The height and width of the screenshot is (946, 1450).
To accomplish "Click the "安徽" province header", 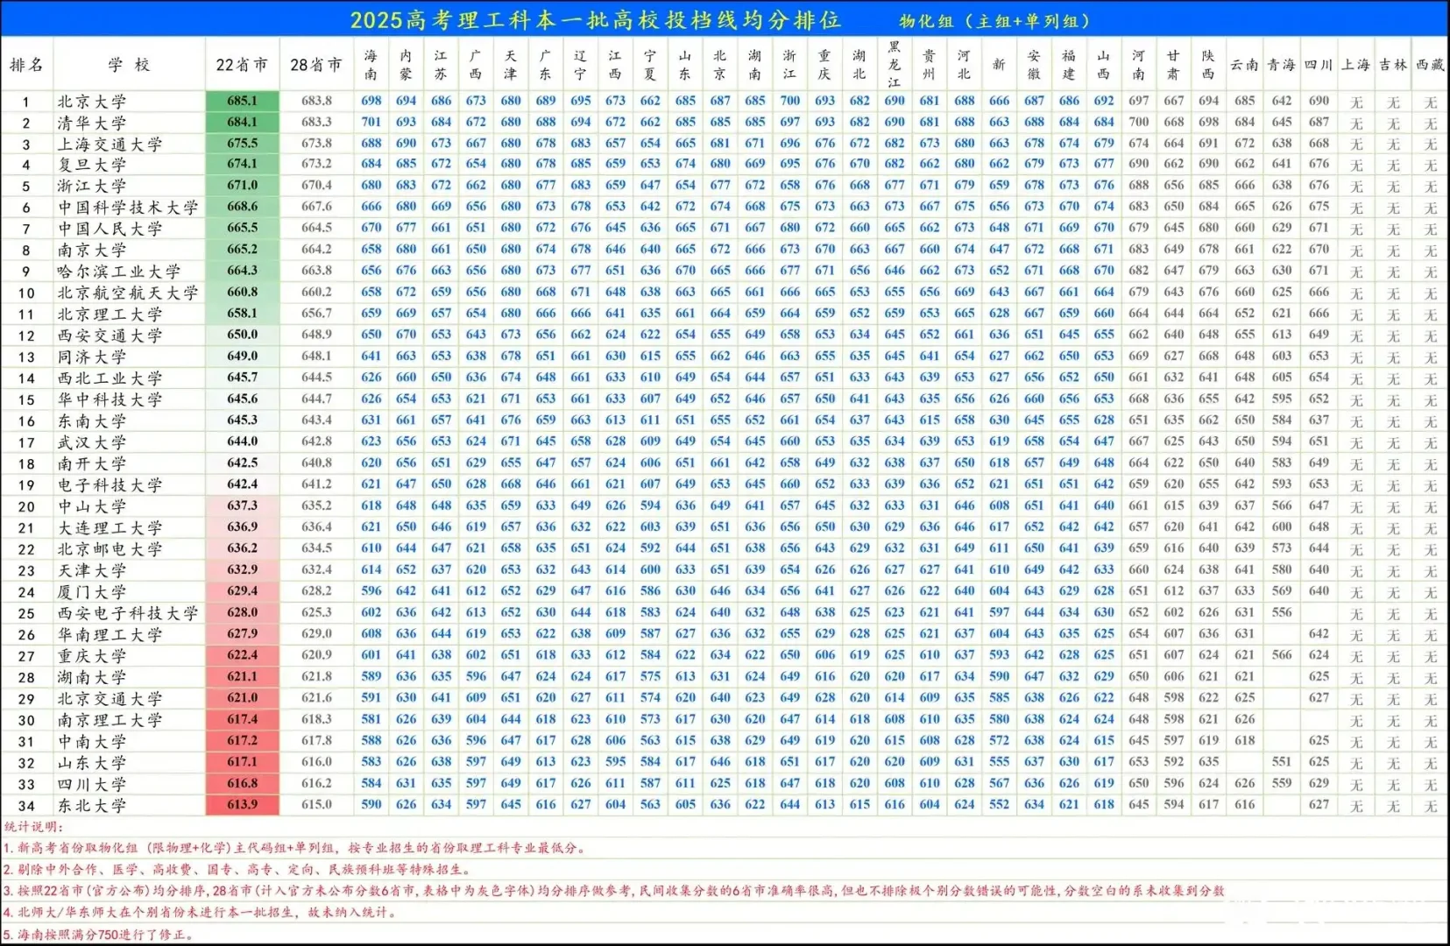I will click(x=1034, y=65).
